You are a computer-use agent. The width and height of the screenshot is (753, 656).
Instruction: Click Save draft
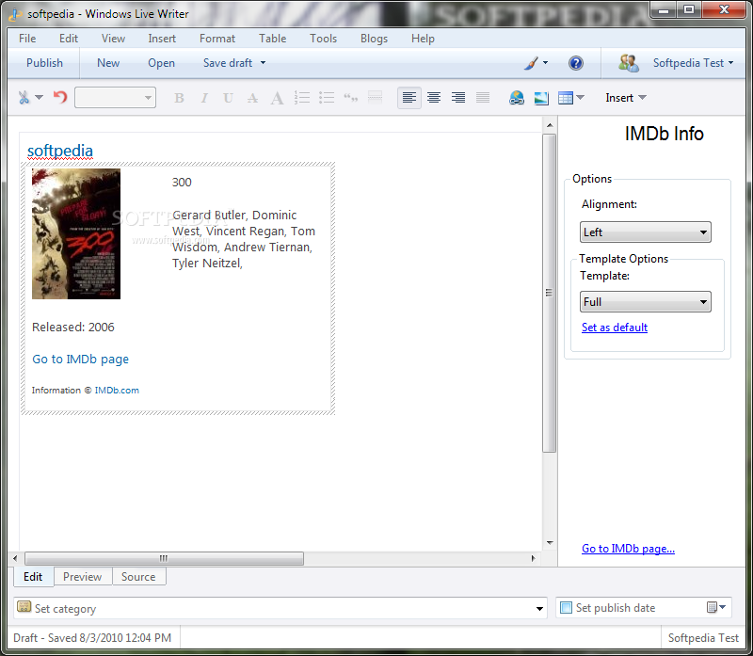pyautogui.click(x=228, y=63)
